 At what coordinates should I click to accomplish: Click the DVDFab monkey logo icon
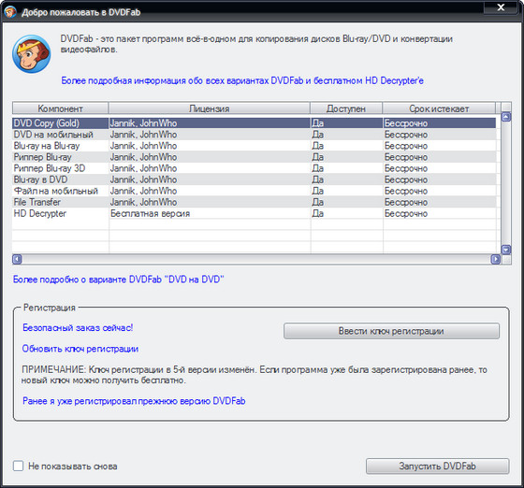tap(32, 54)
